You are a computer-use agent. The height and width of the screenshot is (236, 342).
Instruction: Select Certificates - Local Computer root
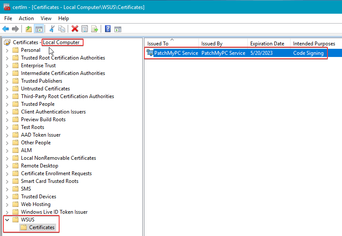46,42
